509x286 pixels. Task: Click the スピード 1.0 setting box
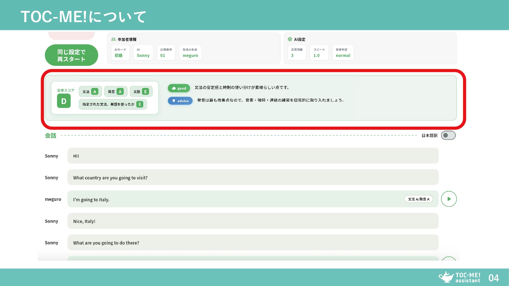click(x=319, y=53)
